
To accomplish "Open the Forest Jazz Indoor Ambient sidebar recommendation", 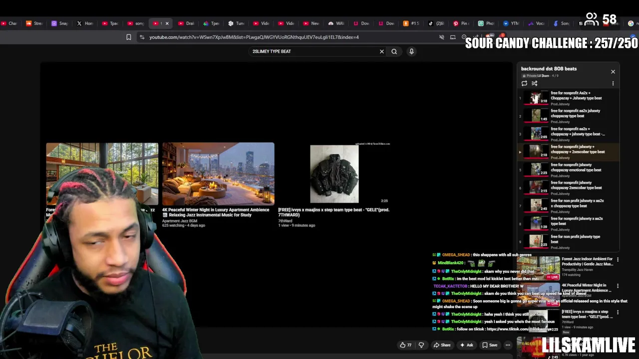I will click(566, 268).
